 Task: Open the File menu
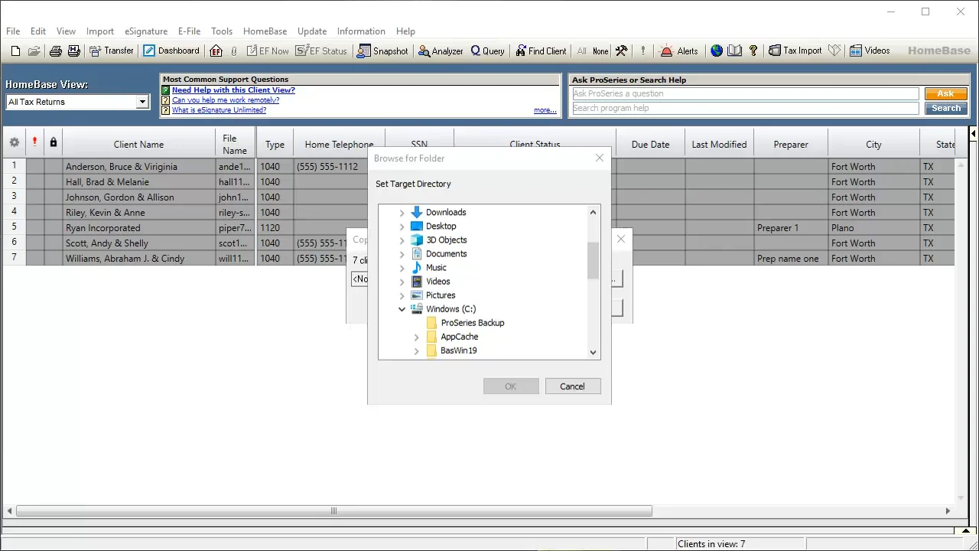[13, 31]
